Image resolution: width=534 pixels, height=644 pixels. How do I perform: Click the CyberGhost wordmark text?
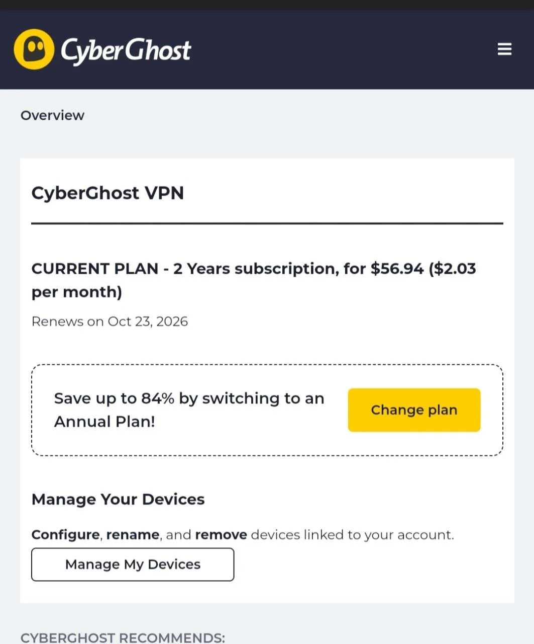point(126,51)
